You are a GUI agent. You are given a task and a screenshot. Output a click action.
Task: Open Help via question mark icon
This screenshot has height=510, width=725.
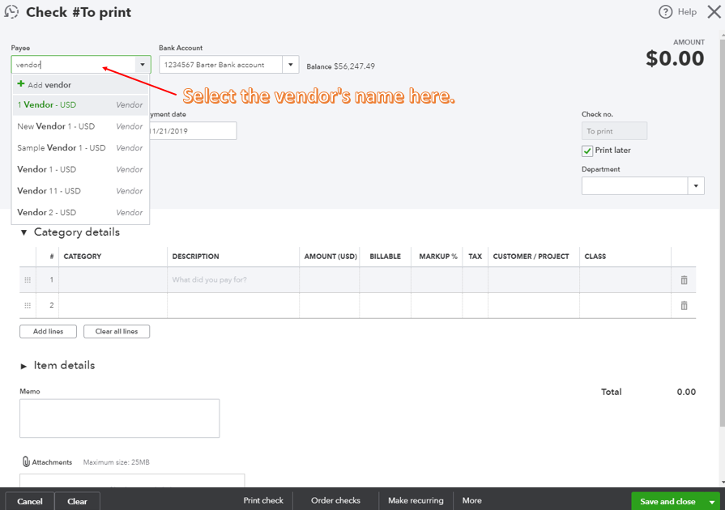coord(665,12)
